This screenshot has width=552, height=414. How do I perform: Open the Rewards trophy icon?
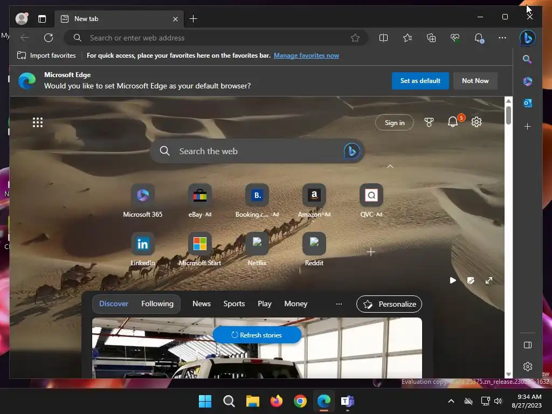tap(429, 122)
